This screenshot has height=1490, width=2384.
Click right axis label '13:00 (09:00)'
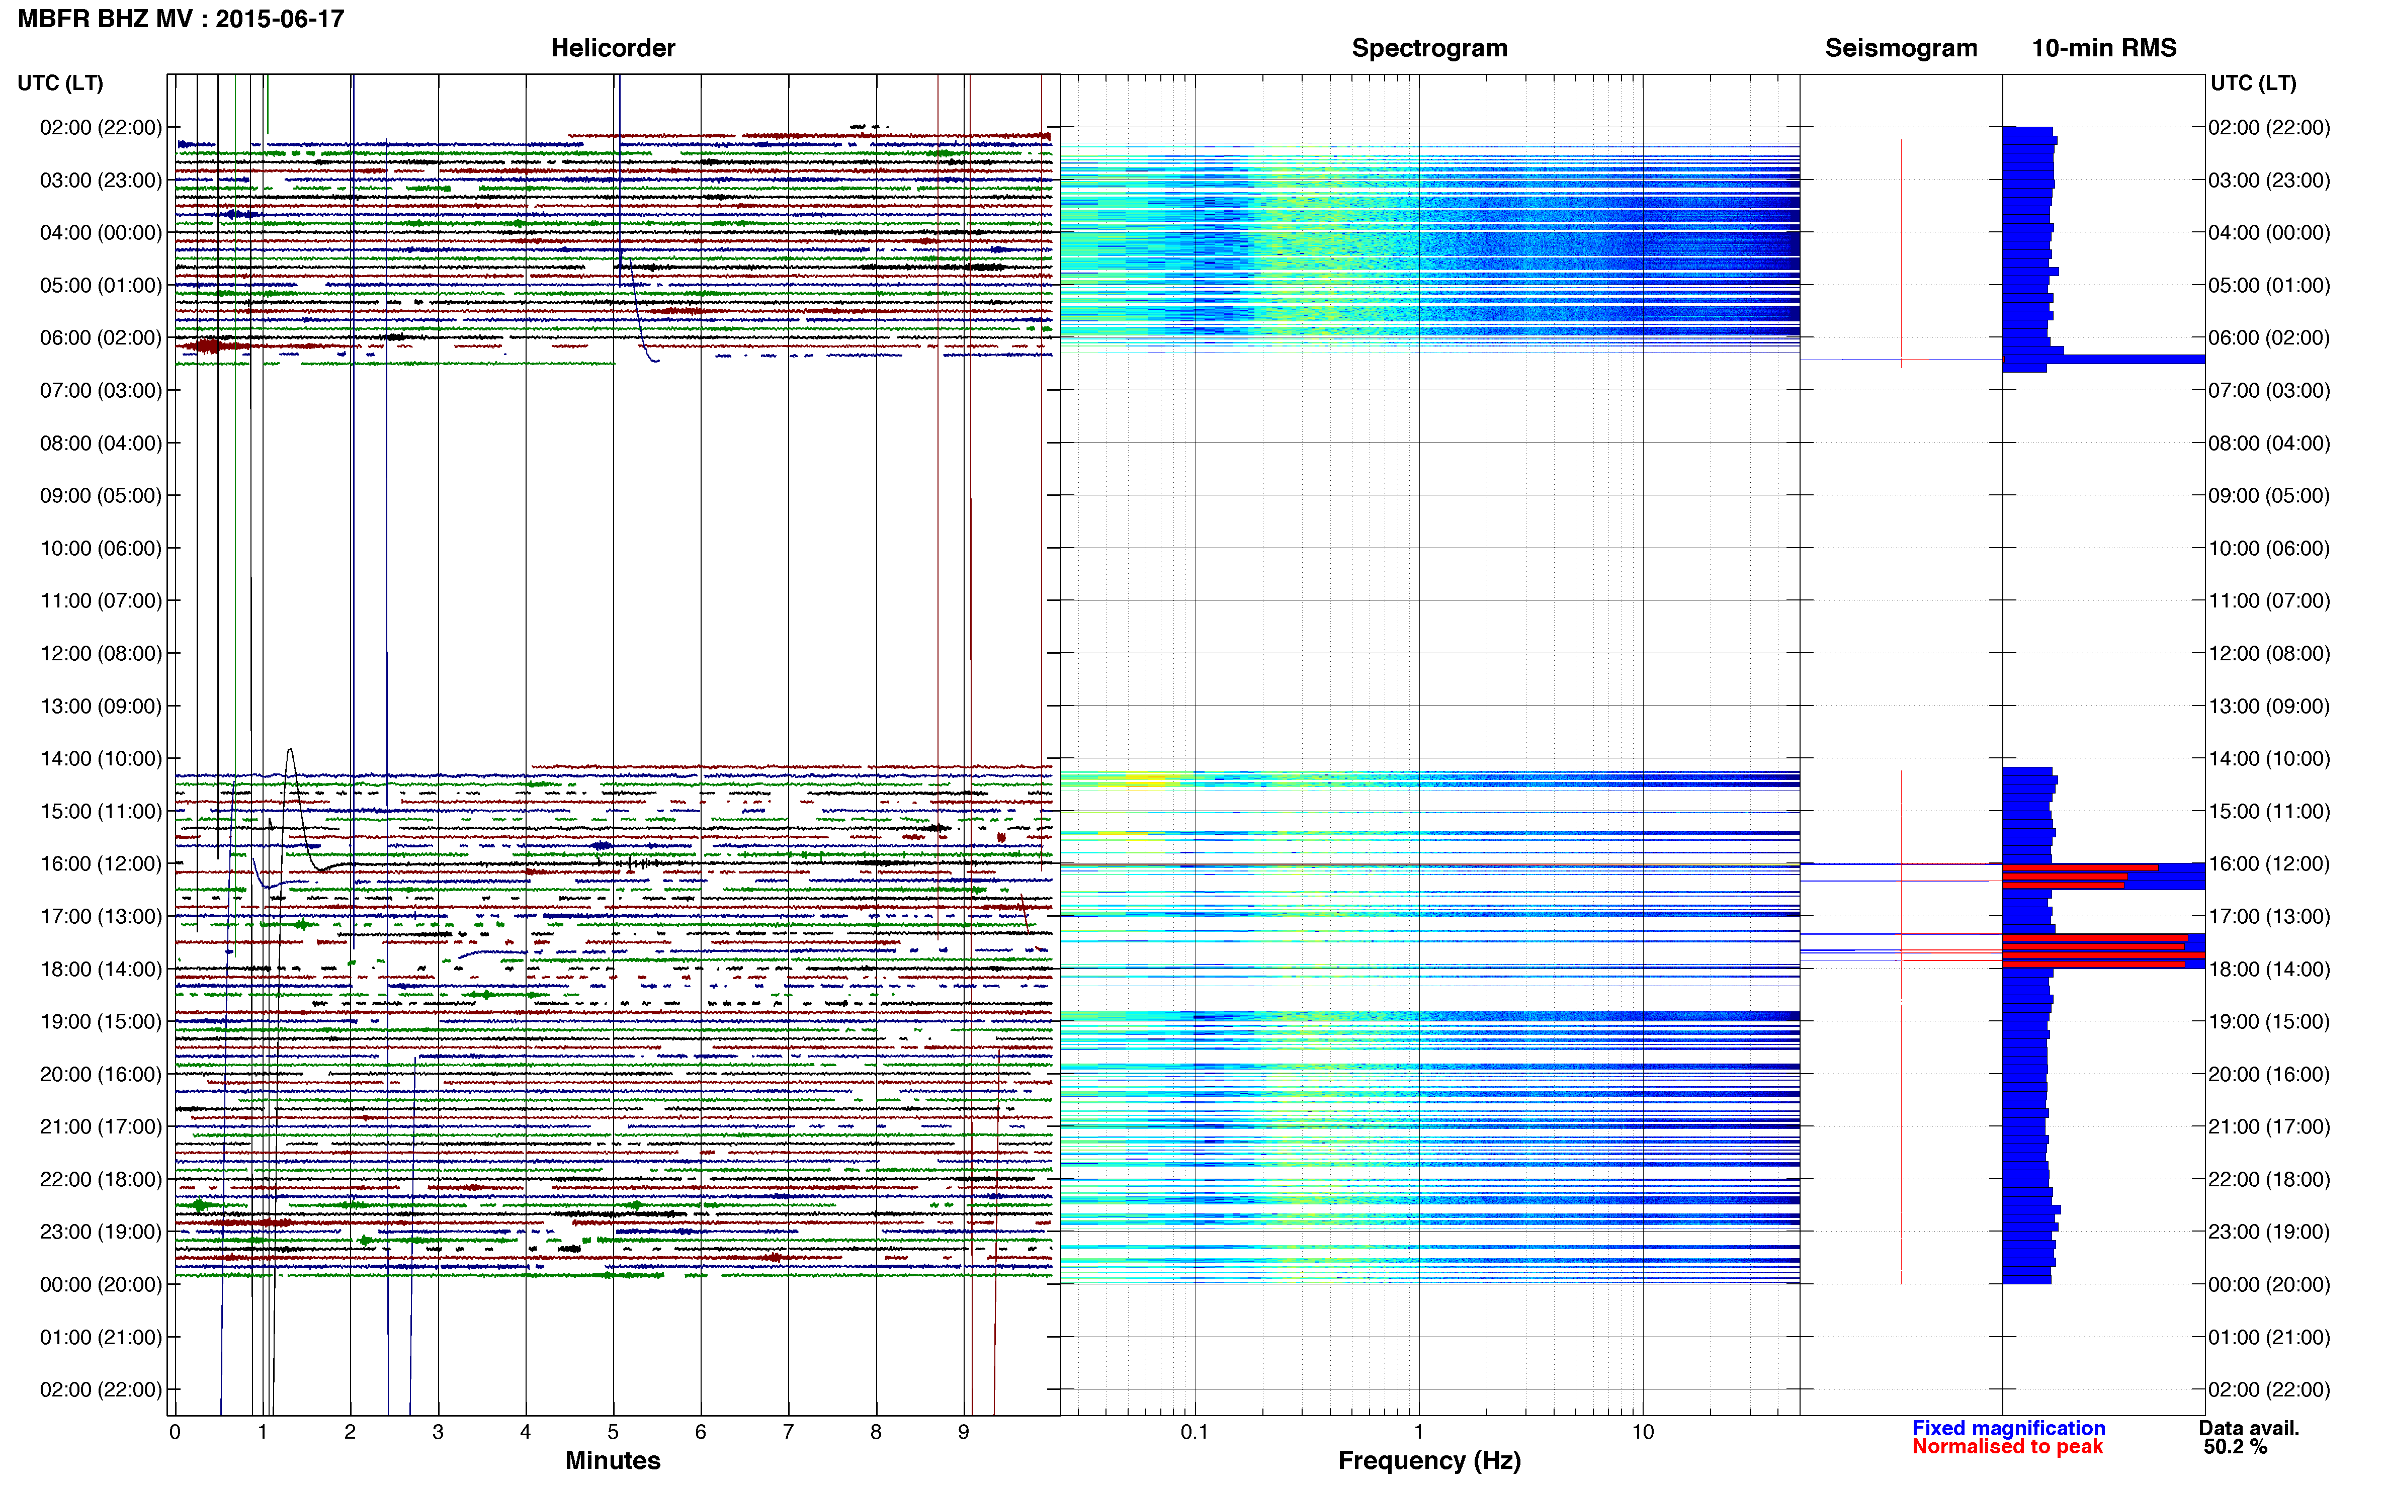coord(2269,707)
